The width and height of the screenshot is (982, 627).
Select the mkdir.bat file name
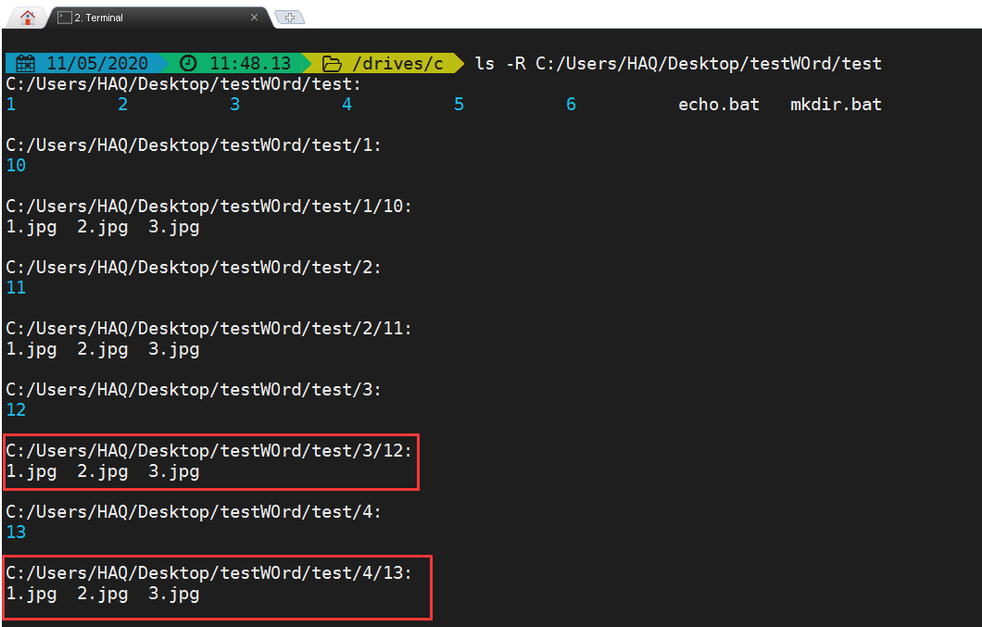click(x=836, y=104)
